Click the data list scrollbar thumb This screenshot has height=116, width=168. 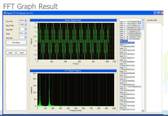(x=143, y=26)
